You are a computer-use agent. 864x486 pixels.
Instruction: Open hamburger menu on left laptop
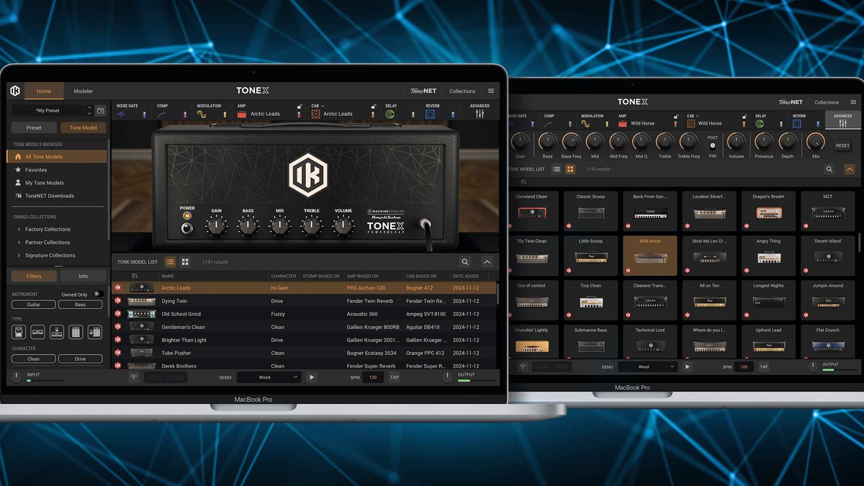coord(491,91)
